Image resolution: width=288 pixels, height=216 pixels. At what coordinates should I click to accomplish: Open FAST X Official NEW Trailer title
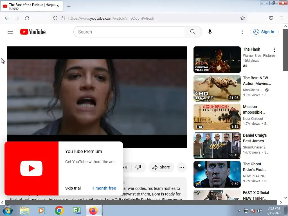(x=256, y=195)
